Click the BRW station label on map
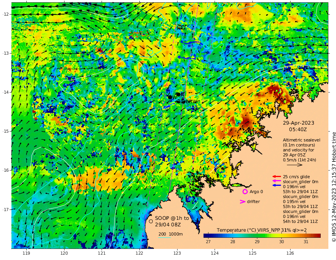Viewport: 336px width, 260px height. pyautogui.click(x=191, y=102)
